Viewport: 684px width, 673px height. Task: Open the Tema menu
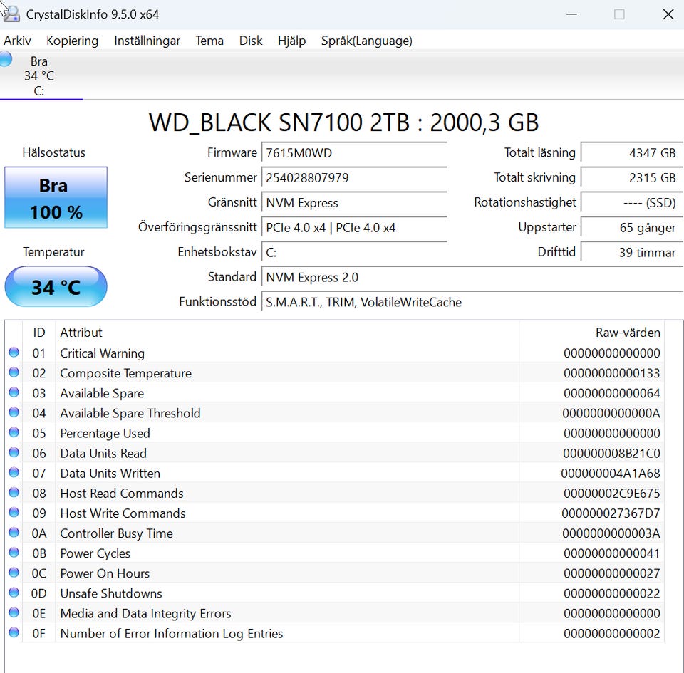[209, 41]
